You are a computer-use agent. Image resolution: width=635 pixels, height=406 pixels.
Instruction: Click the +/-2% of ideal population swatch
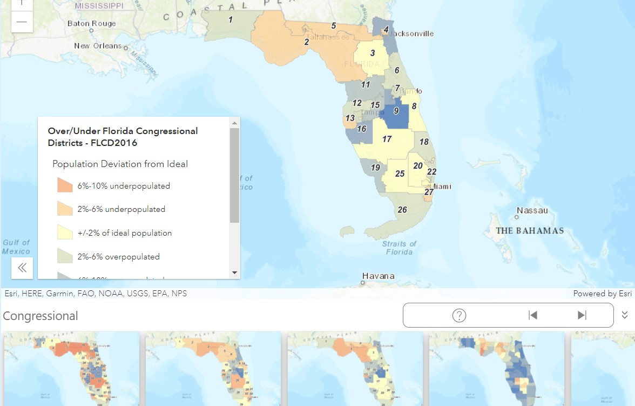tap(65, 232)
